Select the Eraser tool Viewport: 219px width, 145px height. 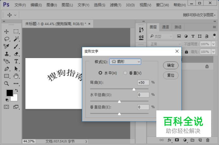(16, 54)
